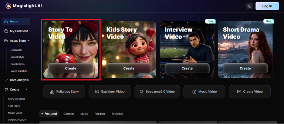Viewport: 284px width, 124px height.
Task: Select Music Video in sidebar
Action: tap(15, 113)
